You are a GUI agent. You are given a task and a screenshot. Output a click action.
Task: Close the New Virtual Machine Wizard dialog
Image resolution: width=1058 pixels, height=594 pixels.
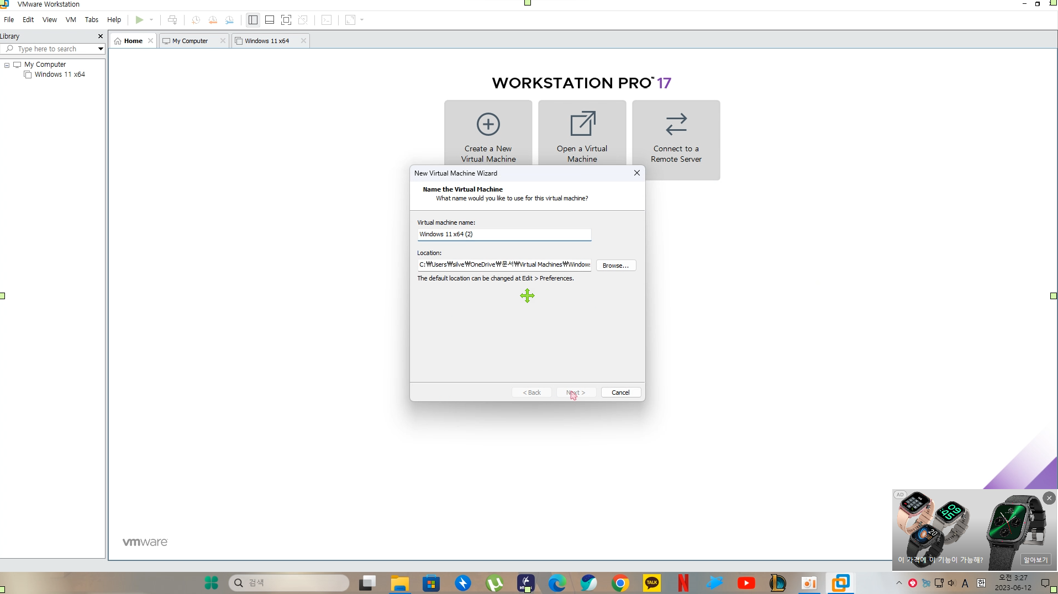(x=637, y=173)
